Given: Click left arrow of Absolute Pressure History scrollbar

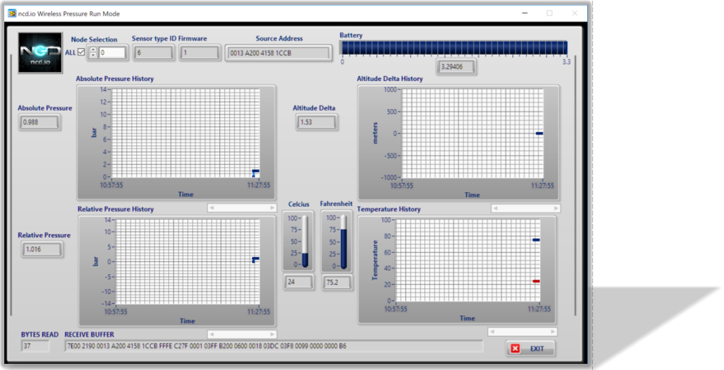Looking at the screenshot, I should point(212,208).
